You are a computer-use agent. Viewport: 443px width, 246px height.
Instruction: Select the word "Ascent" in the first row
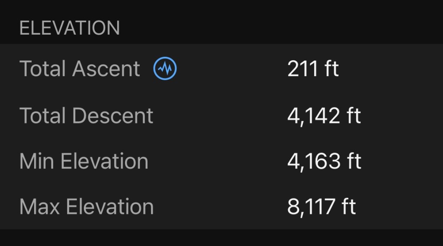(106, 69)
